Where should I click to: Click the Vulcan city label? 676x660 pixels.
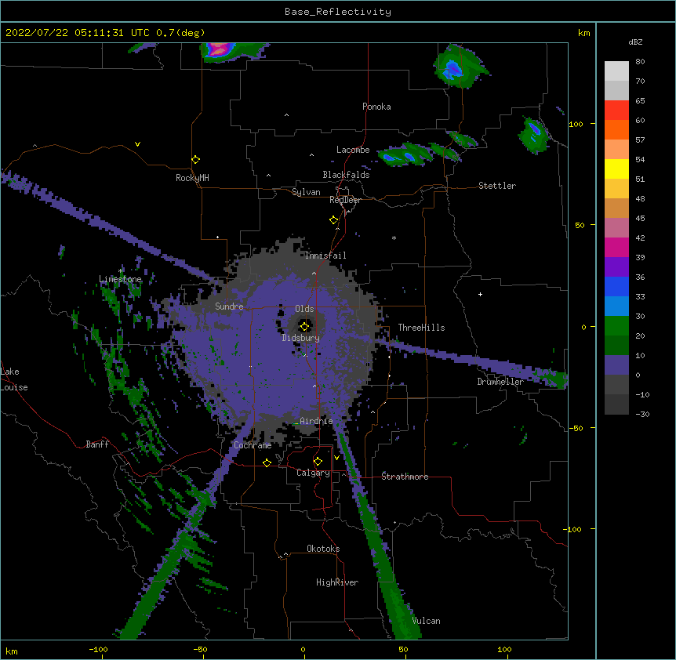click(426, 621)
